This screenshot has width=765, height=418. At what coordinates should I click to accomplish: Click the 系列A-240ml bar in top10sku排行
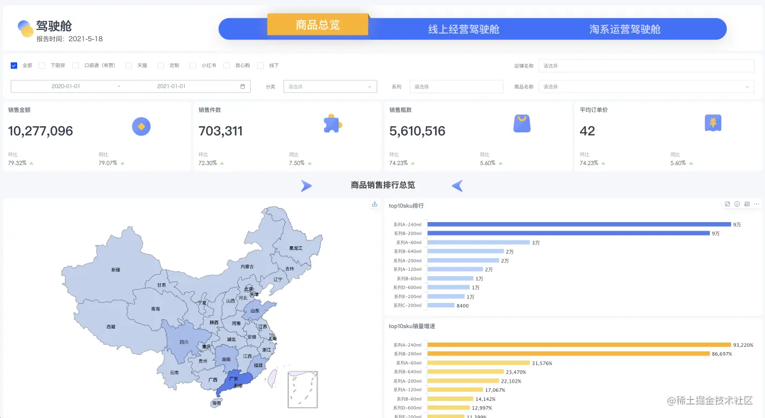pyautogui.click(x=579, y=224)
